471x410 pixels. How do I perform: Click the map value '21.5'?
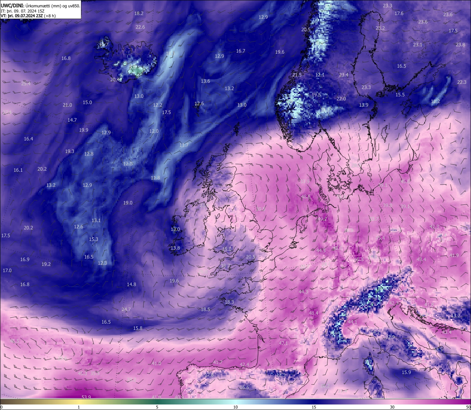point(297,75)
